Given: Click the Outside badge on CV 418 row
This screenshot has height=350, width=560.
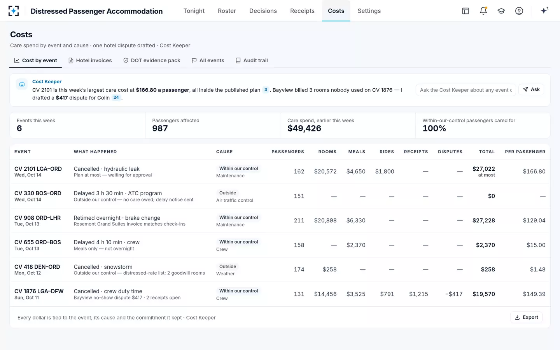Looking at the screenshot, I should coord(227,266).
